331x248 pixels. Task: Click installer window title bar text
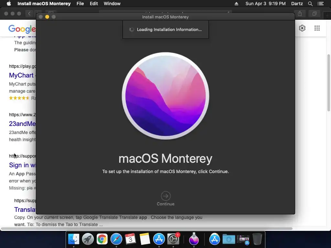point(165,17)
